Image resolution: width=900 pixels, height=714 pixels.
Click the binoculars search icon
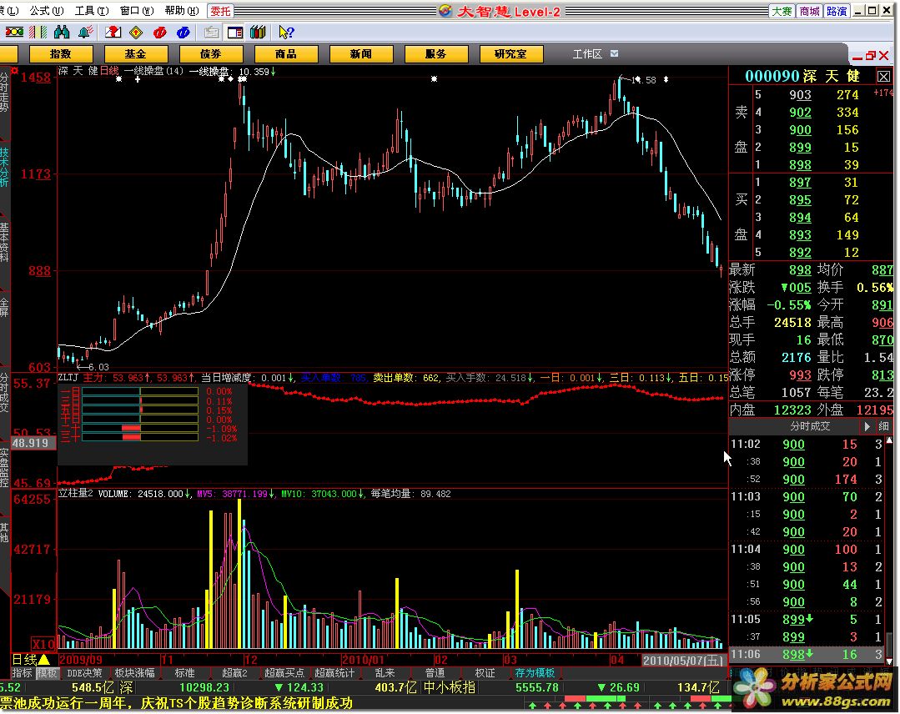point(62,33)
